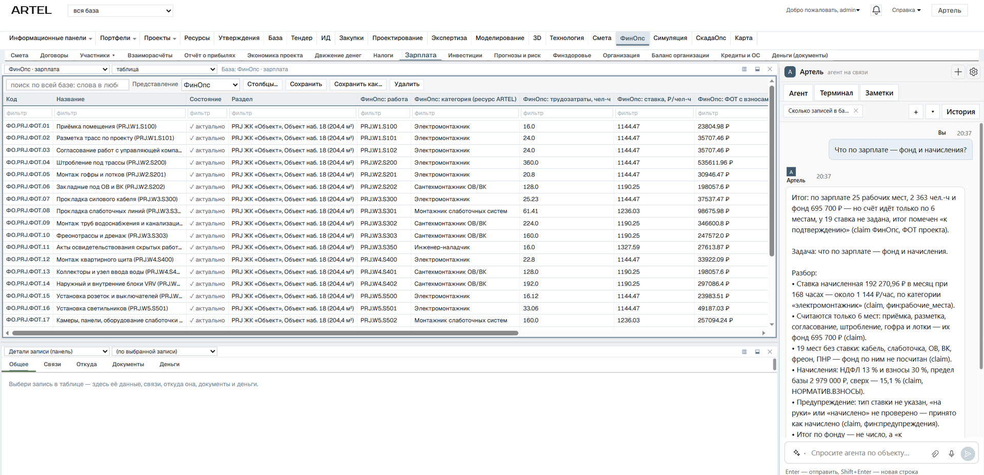Close the details record panel
The height and width of the screenshot is (475, 984).
(770, 352)
